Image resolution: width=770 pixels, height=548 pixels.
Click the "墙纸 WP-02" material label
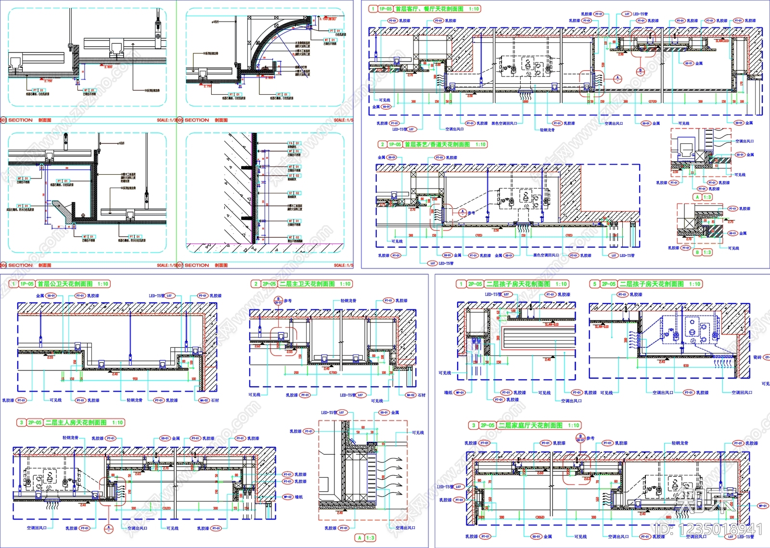pyautogui.click(x=293, y=497)
